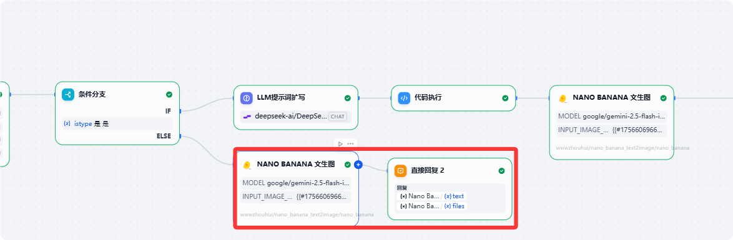Image resolution: width=733 pixels, height=240 pixels.
Task: Click the deepseek-ai model logo icon
Action: [x=247, y=117]
